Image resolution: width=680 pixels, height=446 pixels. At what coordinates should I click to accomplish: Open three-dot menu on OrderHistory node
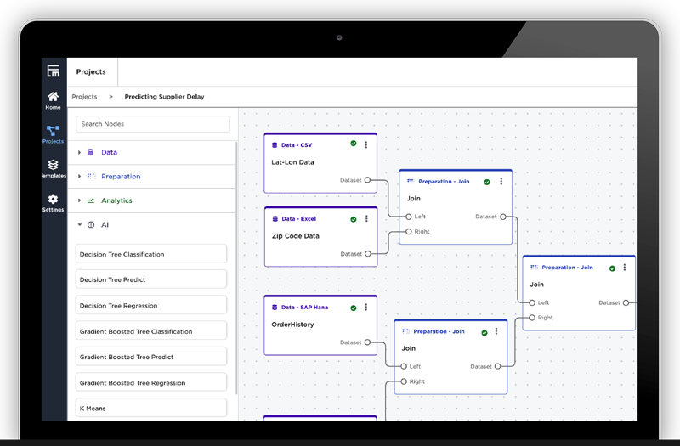tap(366, 307)
